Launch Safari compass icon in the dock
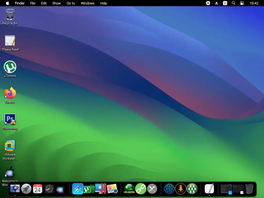Screen dimensions: 264x198 point(78,189)
